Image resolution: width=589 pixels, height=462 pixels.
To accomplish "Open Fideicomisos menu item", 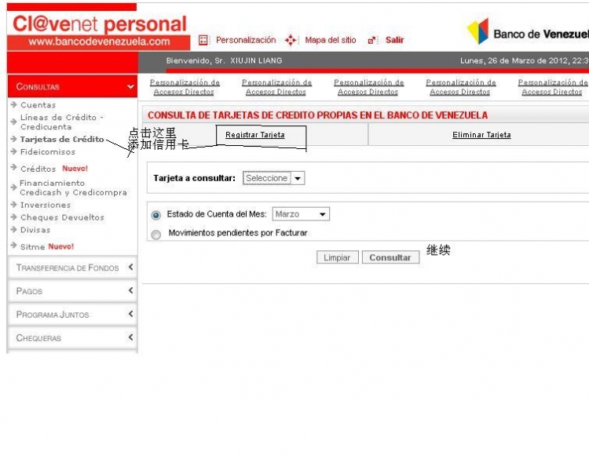I will point(48,151).
